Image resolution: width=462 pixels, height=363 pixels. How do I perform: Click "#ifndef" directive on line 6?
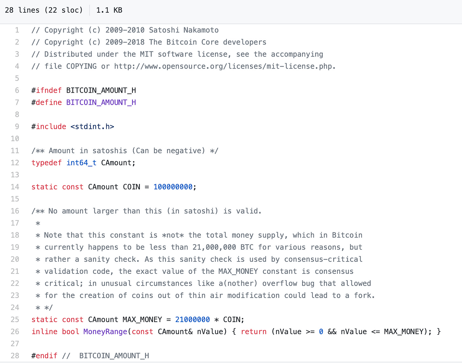[x=47, y=90]
